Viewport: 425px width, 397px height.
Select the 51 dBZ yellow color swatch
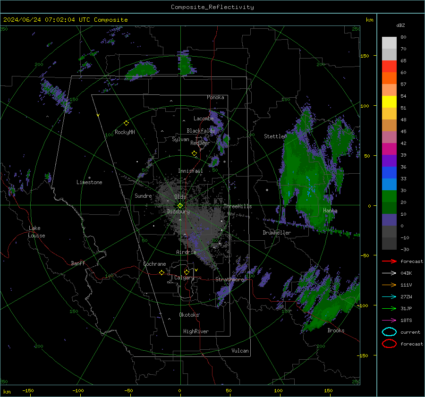(x=389, y=101)
